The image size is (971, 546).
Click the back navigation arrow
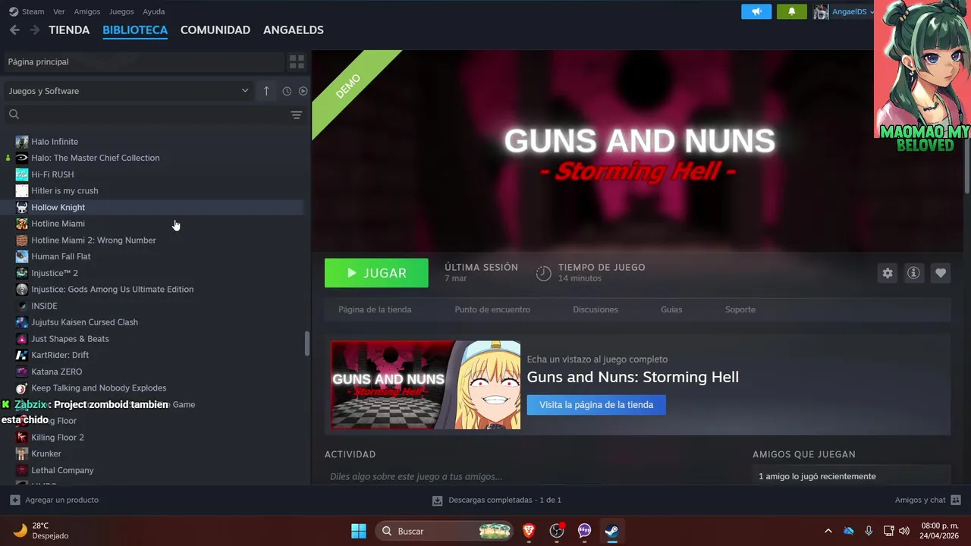coord(14,30)
